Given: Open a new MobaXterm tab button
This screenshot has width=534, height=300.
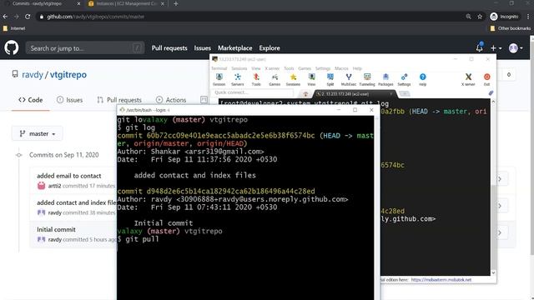Looking at the screenshot, I should 404,94.
